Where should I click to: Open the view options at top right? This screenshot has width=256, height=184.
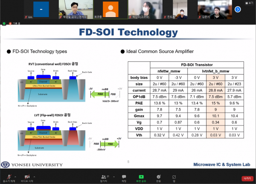pos(249,3)
